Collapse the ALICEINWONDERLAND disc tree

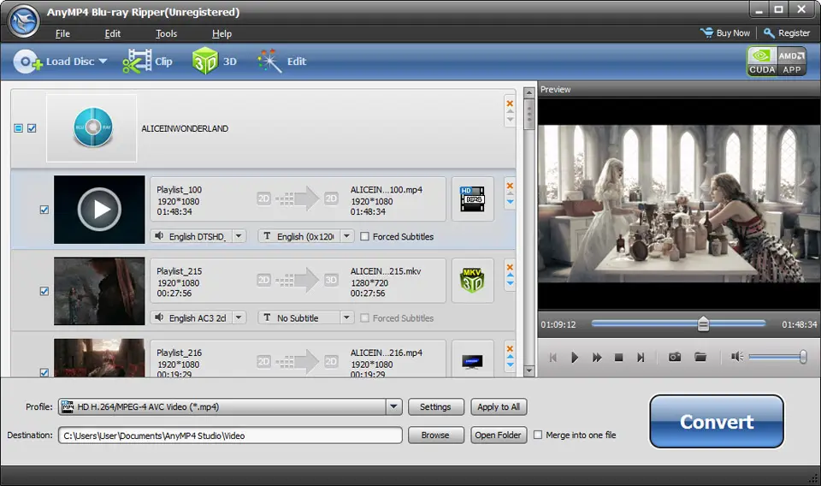click(x=18, y=128)
